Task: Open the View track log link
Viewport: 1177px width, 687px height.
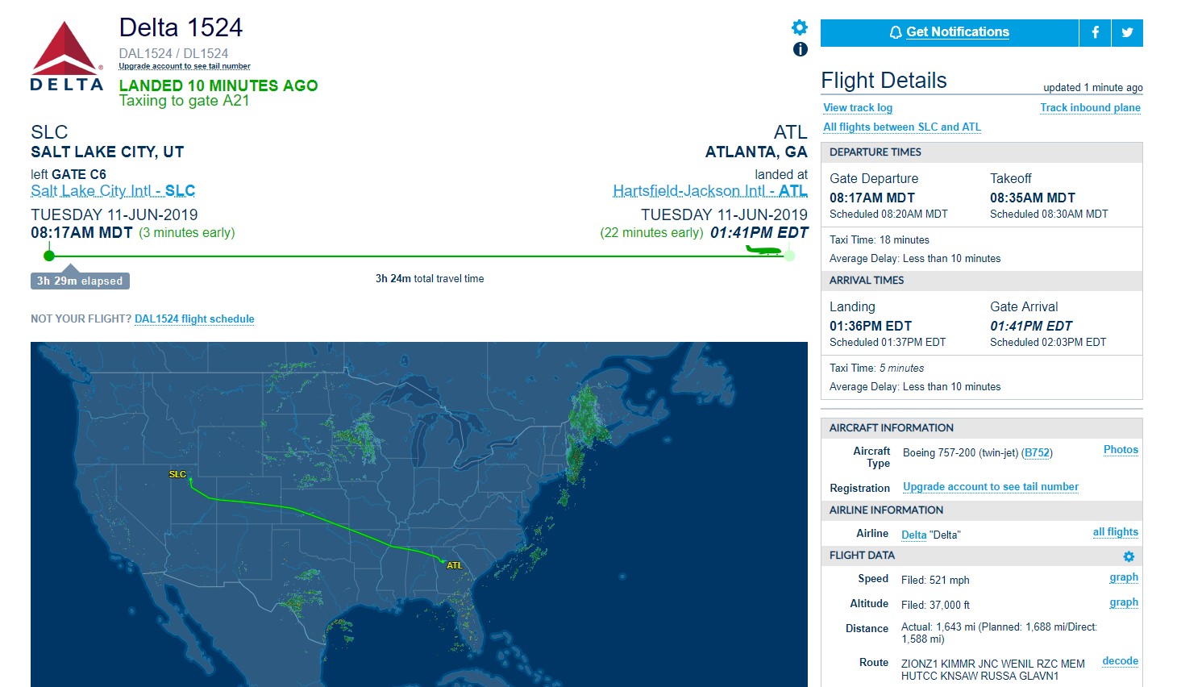Action: 858,108
